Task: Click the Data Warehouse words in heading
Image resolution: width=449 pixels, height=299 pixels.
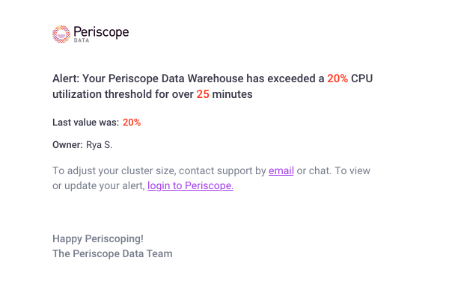Action: pos(203,78)
